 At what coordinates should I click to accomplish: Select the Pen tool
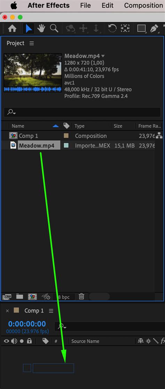[154, 29]
